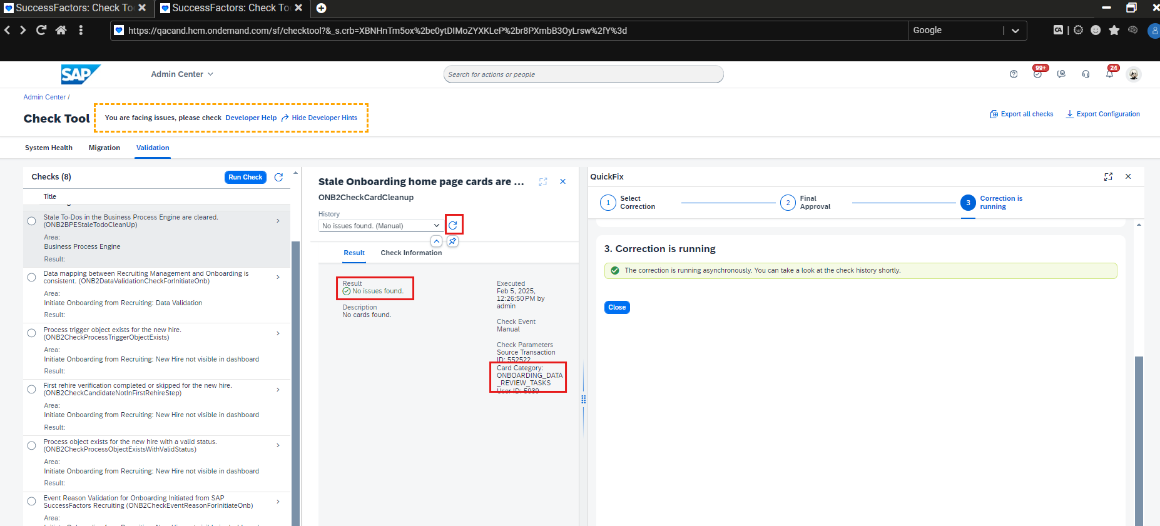Screen dimensions: 1160x526
Task: Select First rehire verification check radio button
Action: [x=32, y=390]
